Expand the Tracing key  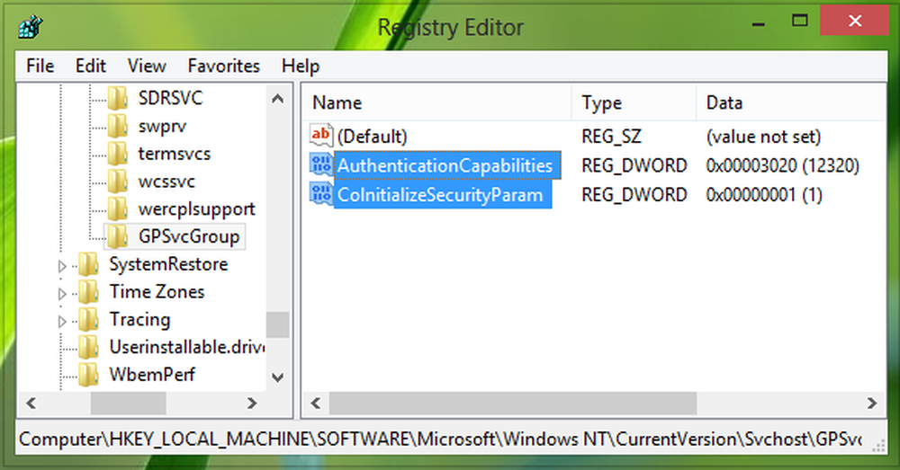point(62,321)
